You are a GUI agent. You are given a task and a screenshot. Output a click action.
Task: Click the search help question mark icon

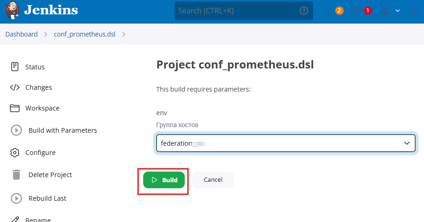pos(303,11)
